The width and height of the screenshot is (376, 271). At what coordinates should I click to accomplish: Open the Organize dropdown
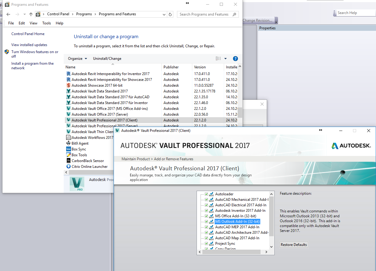[x=77, y=58]
